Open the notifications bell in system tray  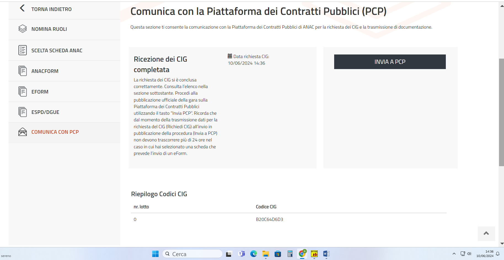(x=498, y=254)
